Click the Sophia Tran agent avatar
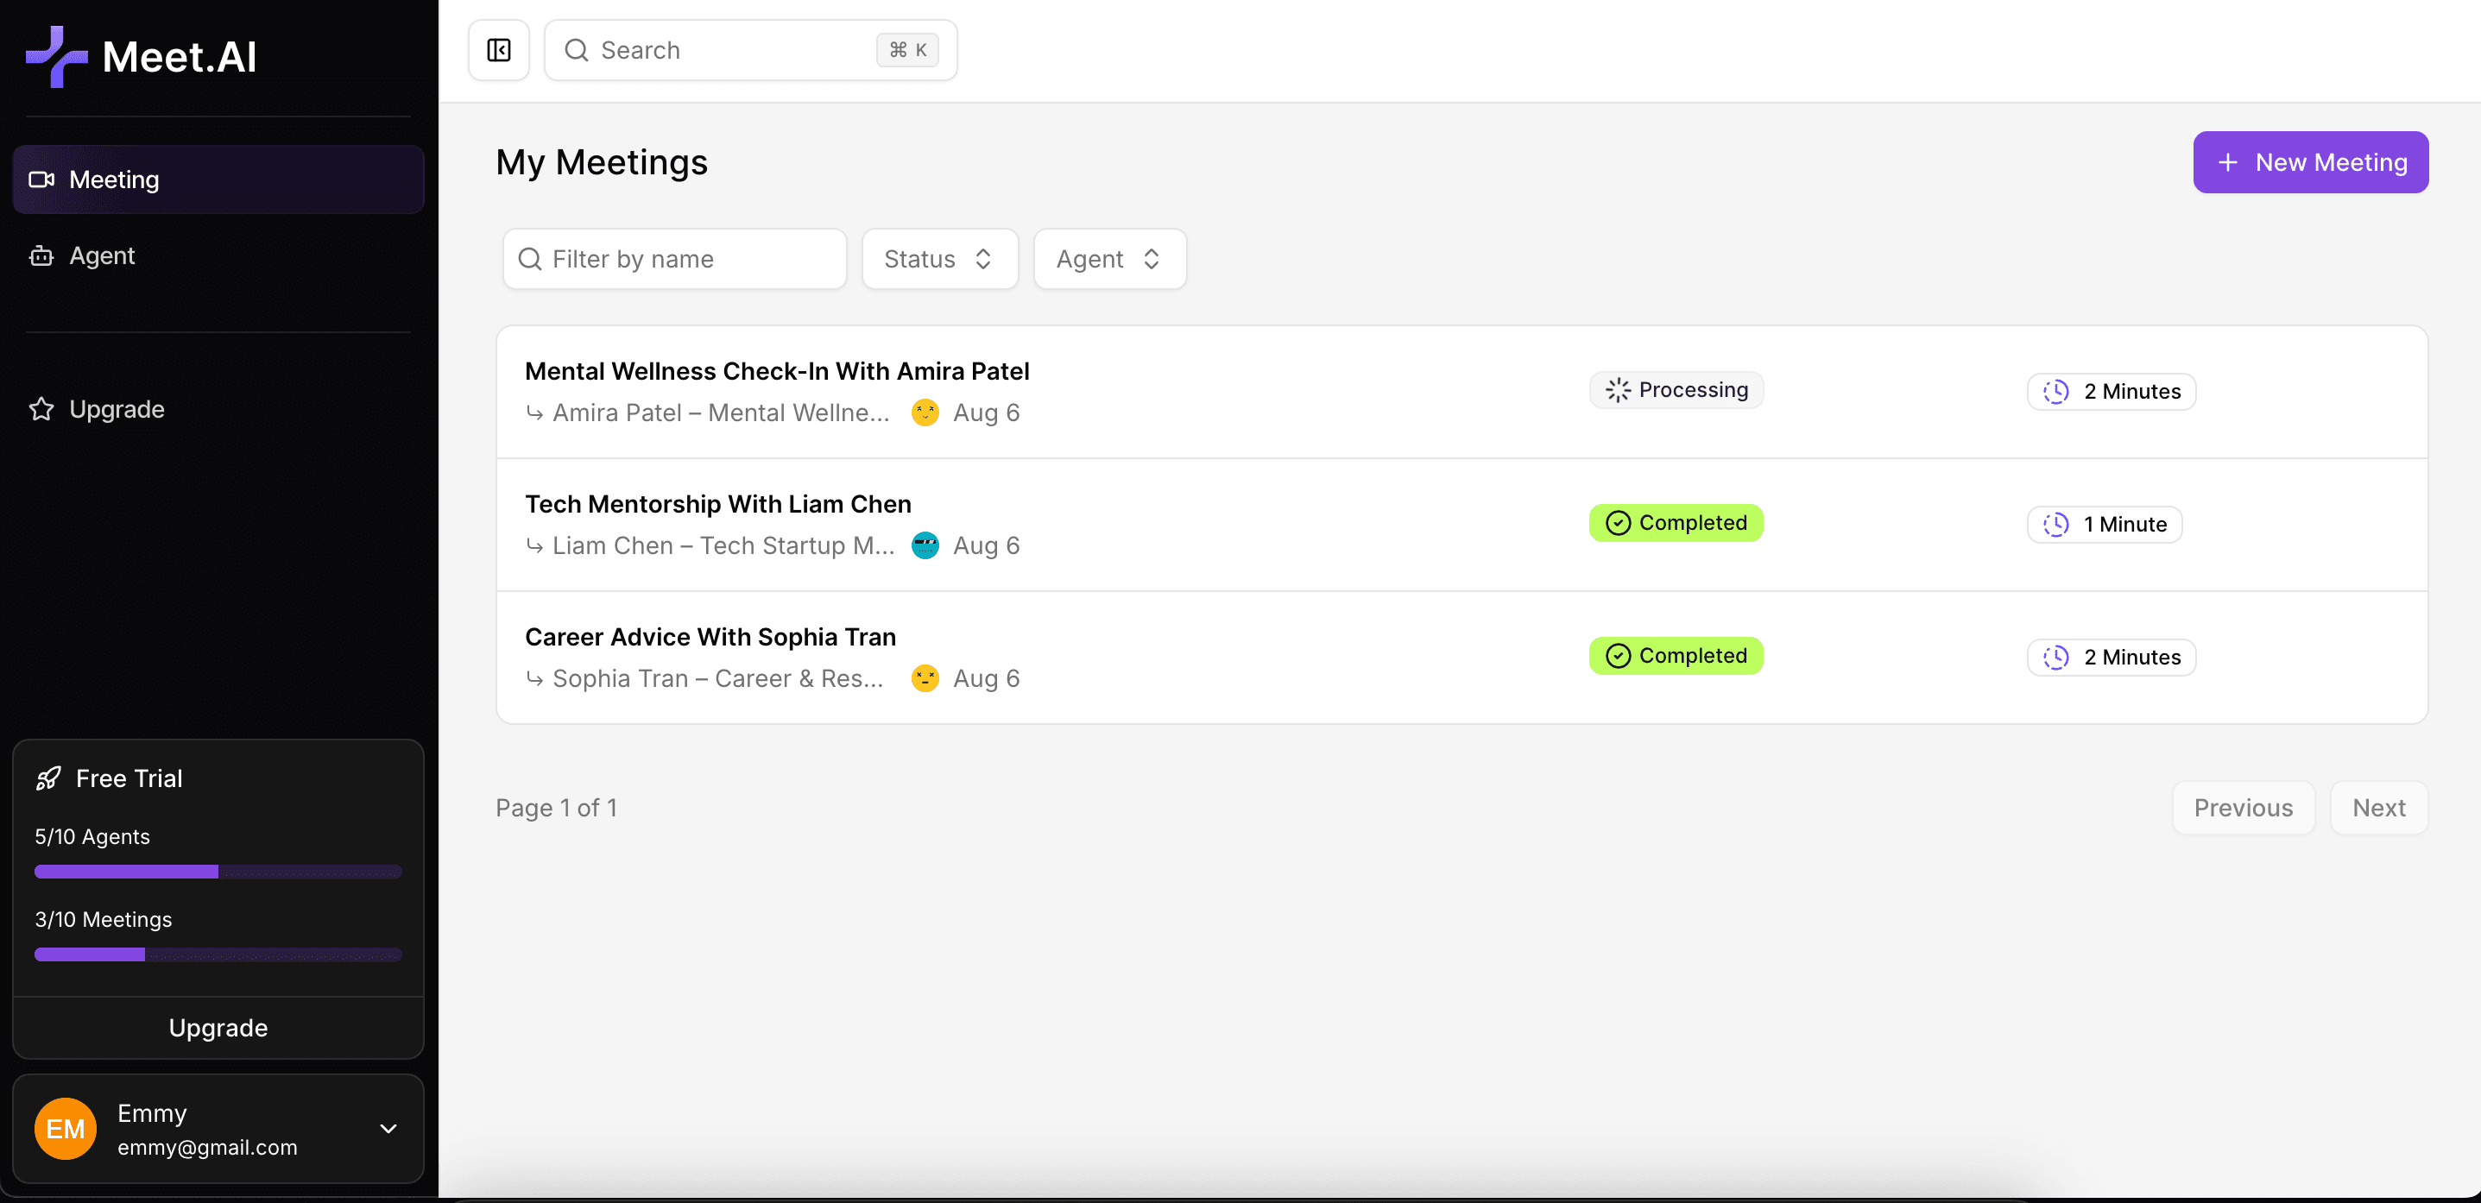The width and height of the screenshot is (2481, 1203). click(x=925, y=678)
